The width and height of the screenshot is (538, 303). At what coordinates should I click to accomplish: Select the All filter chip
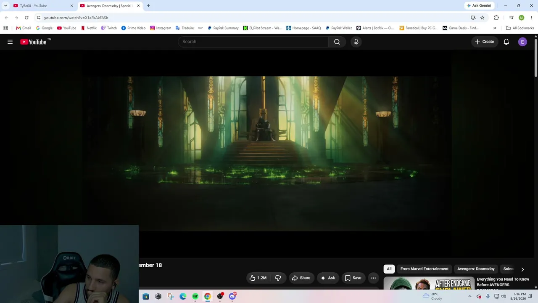point(389,269)
